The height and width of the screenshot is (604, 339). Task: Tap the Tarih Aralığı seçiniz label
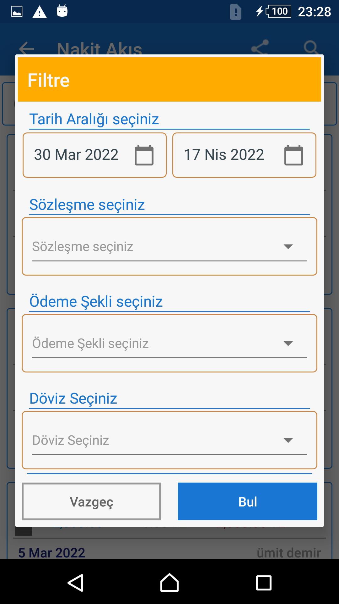(x=94, y=119)
